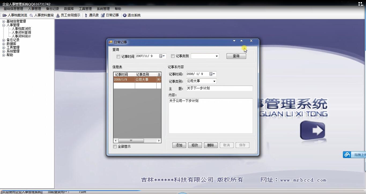Click the cloud upload 拖拽上传 widget
366x194 pixels.
(354, 155)
